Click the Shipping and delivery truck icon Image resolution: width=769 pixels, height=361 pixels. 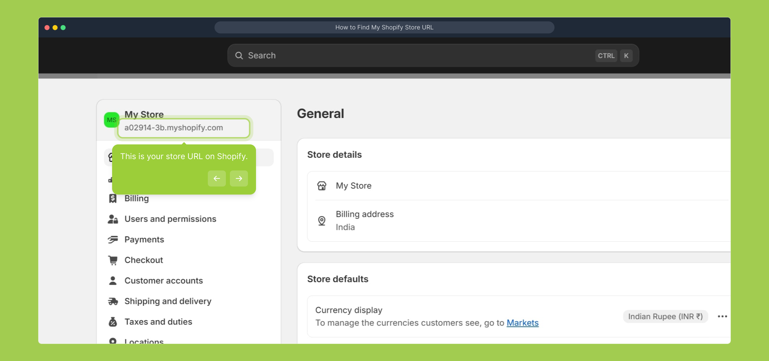click(113, 302)
